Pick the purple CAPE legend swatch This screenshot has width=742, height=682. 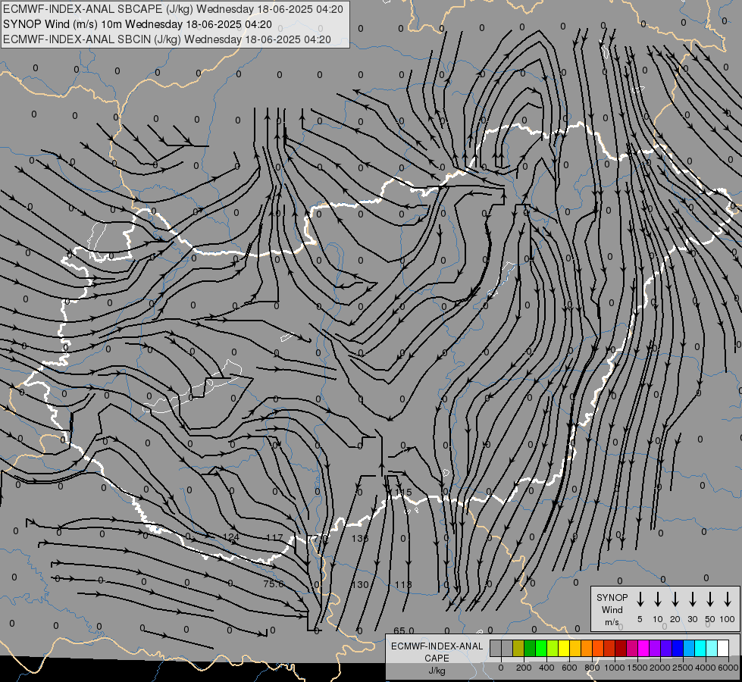point(656,648)
